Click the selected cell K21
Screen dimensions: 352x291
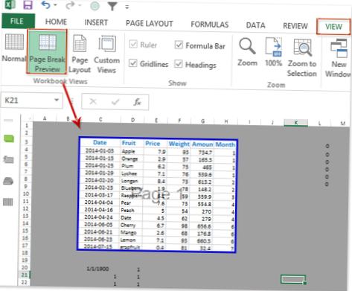[x=293, y=279]
